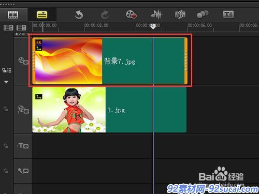Click the ruler at 00:00:00.00
This screenshot has width=259, height=194.
pos(45,25)
